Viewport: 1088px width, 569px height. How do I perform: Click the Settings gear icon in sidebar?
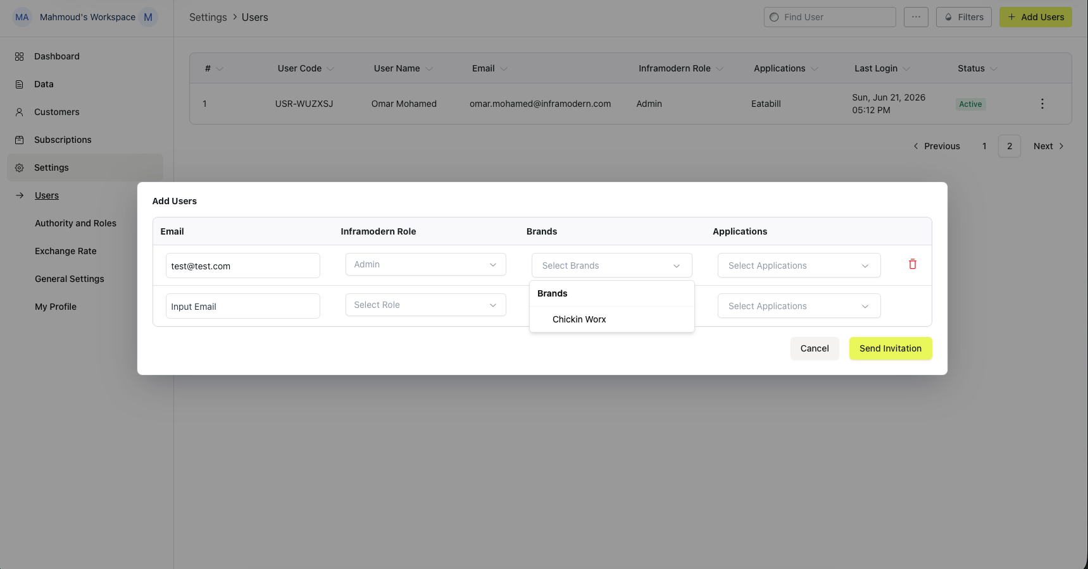click(19, 168)
